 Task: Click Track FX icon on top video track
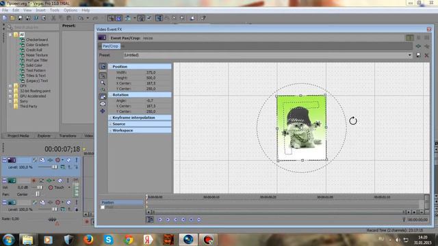pyautogui.click(x=50, y=160)
